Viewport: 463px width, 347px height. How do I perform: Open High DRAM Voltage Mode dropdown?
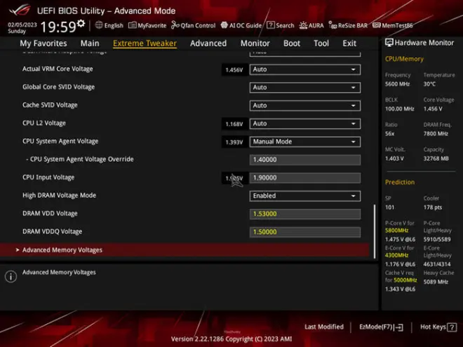coord(305,196)
